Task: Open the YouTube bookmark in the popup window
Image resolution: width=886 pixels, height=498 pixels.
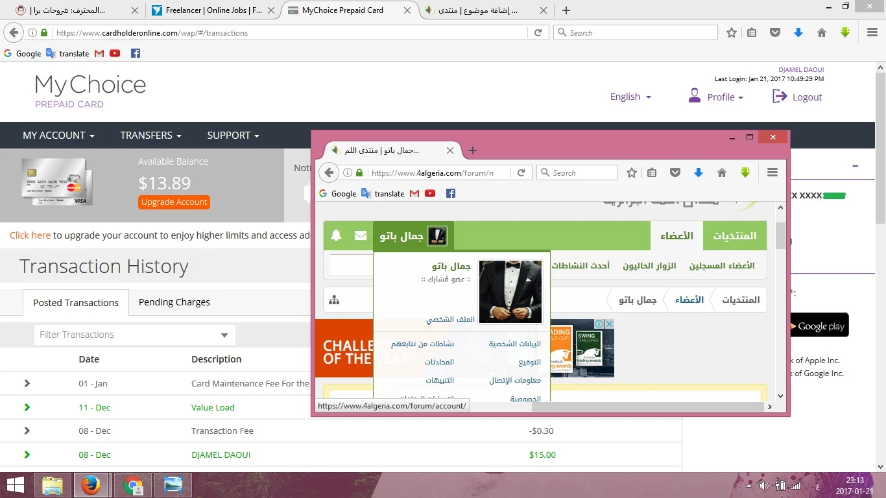Action: tap(430, 193)
